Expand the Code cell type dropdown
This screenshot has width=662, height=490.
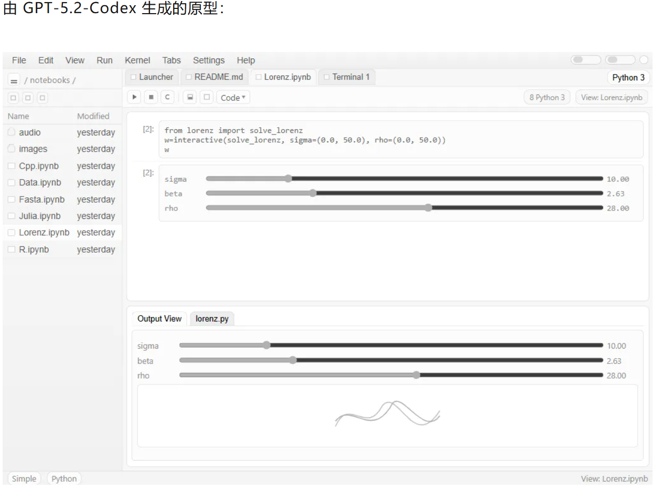[233, 97]
